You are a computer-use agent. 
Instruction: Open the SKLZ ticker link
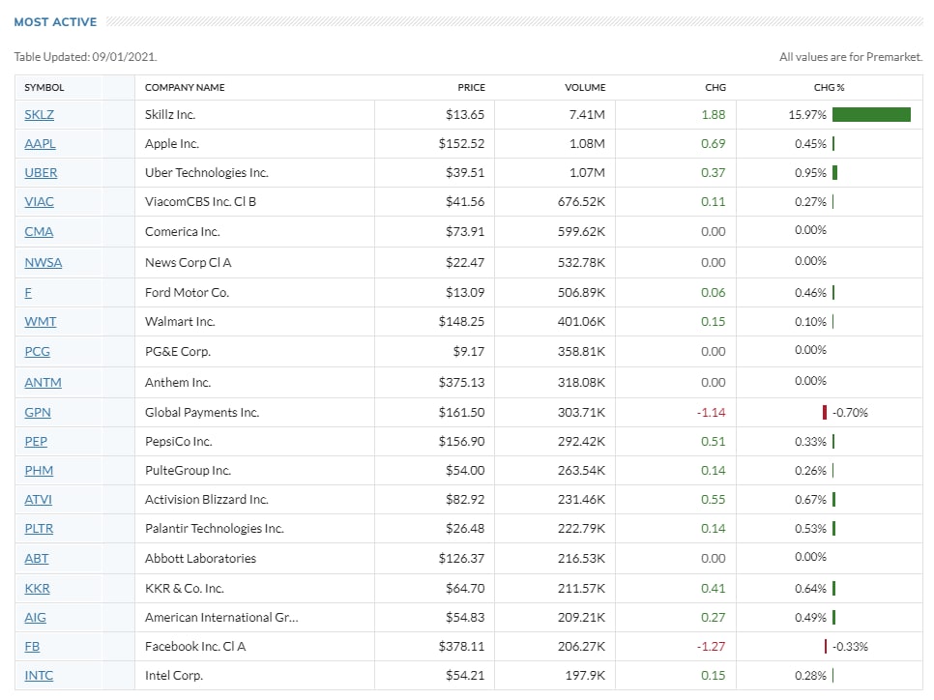pos(39,114)
